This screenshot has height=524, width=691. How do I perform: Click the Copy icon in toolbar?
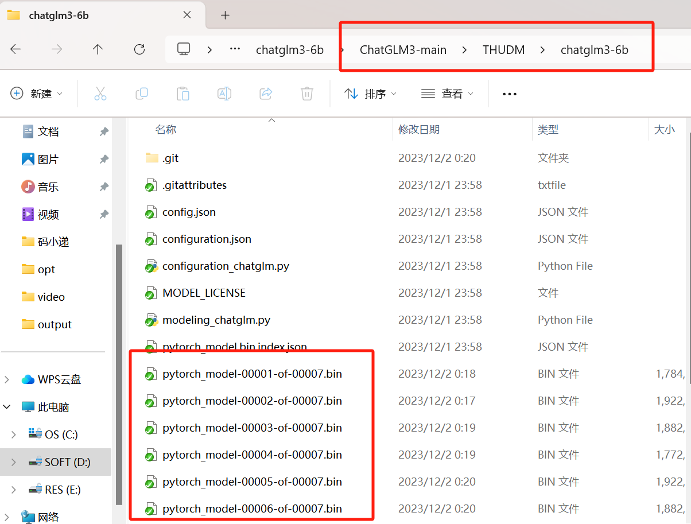click(142, 94)
